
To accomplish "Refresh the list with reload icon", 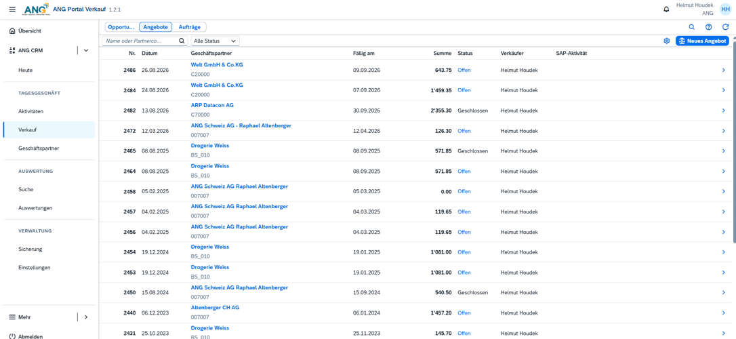I will [726, 27].
